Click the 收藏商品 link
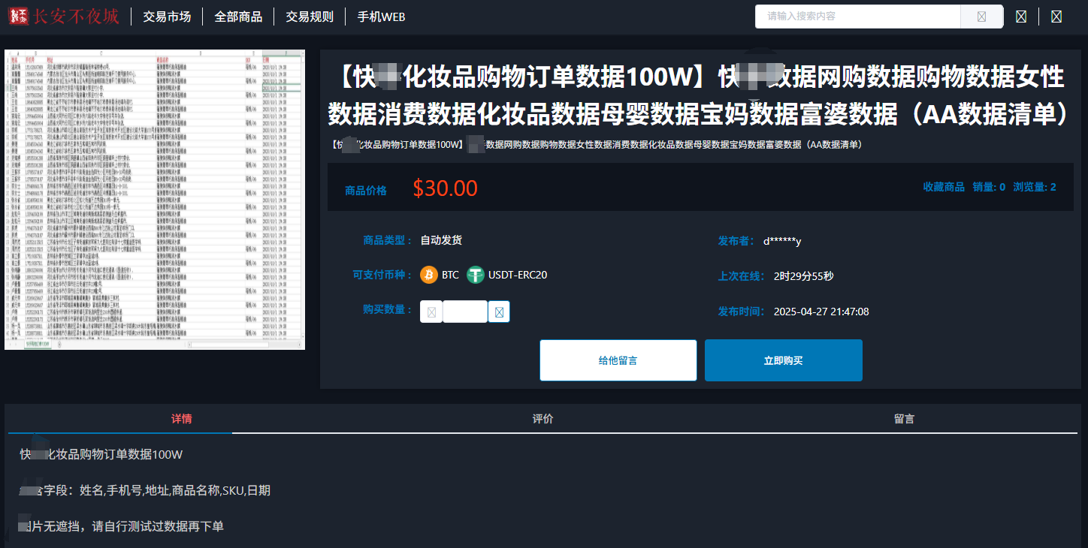This screenshot has height=548, width=1088. click(943, 187)
